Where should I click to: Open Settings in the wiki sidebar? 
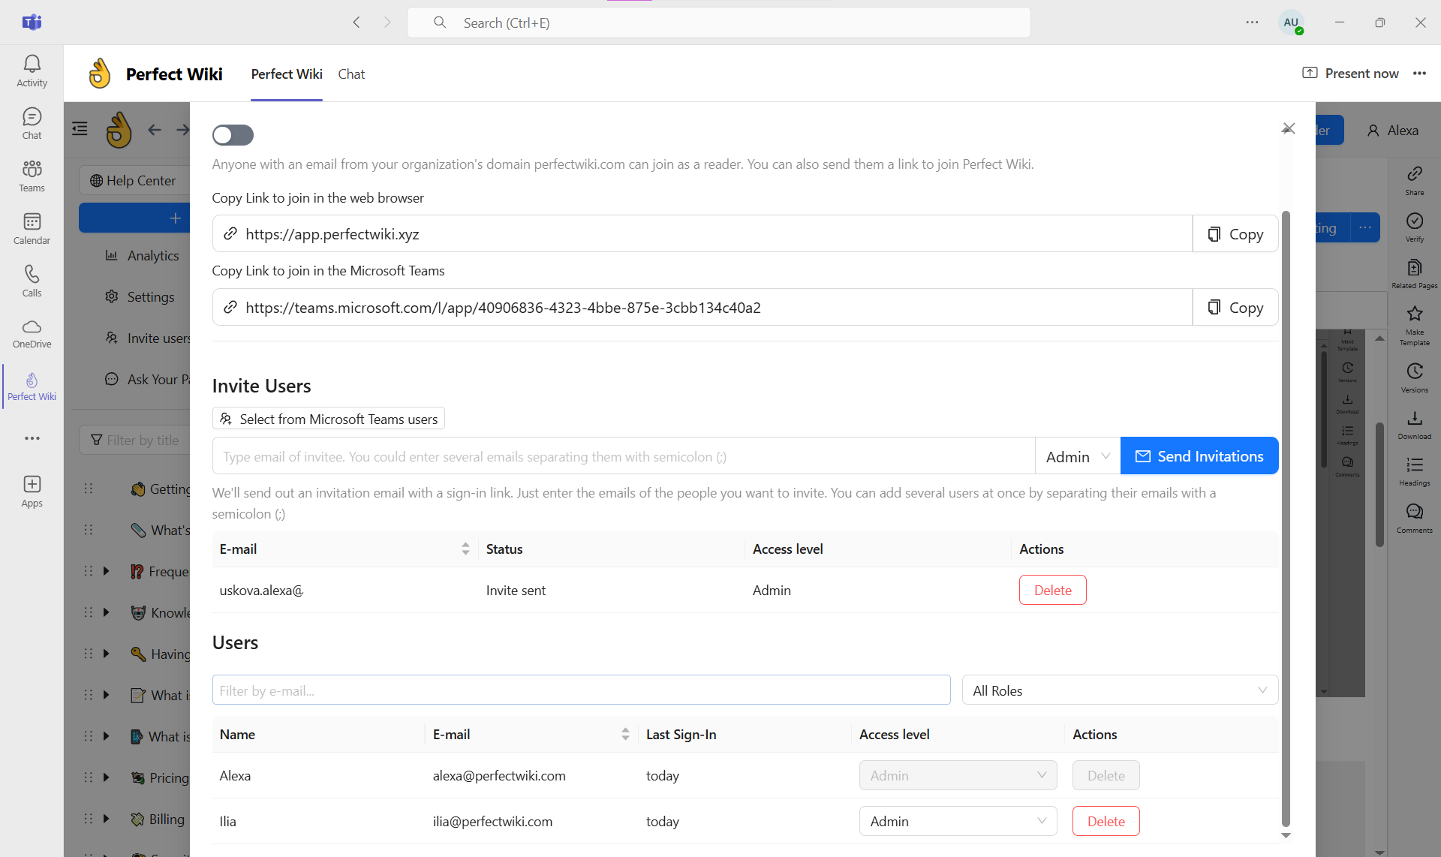point(152,296)
